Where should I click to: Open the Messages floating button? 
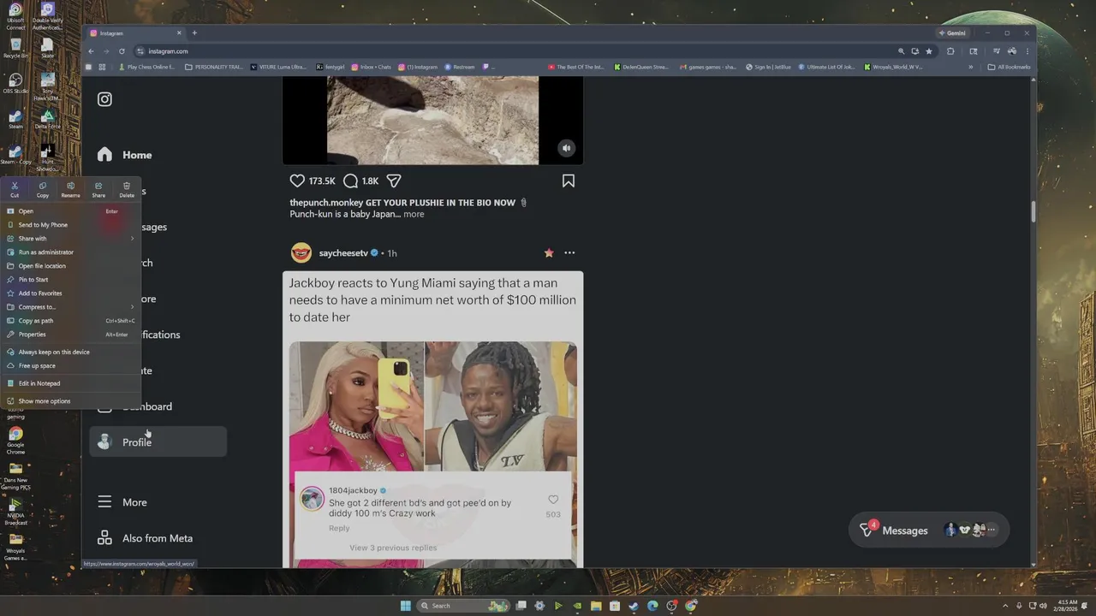tap(928, 530)
